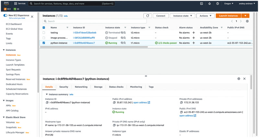Click the top AWS services search bar
This screenshot has height=138, width=259.
click(71, 4)
